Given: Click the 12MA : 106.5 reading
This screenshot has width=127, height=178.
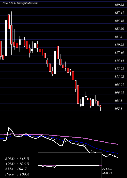Looking at the screenshot, I should click(17, 164).
